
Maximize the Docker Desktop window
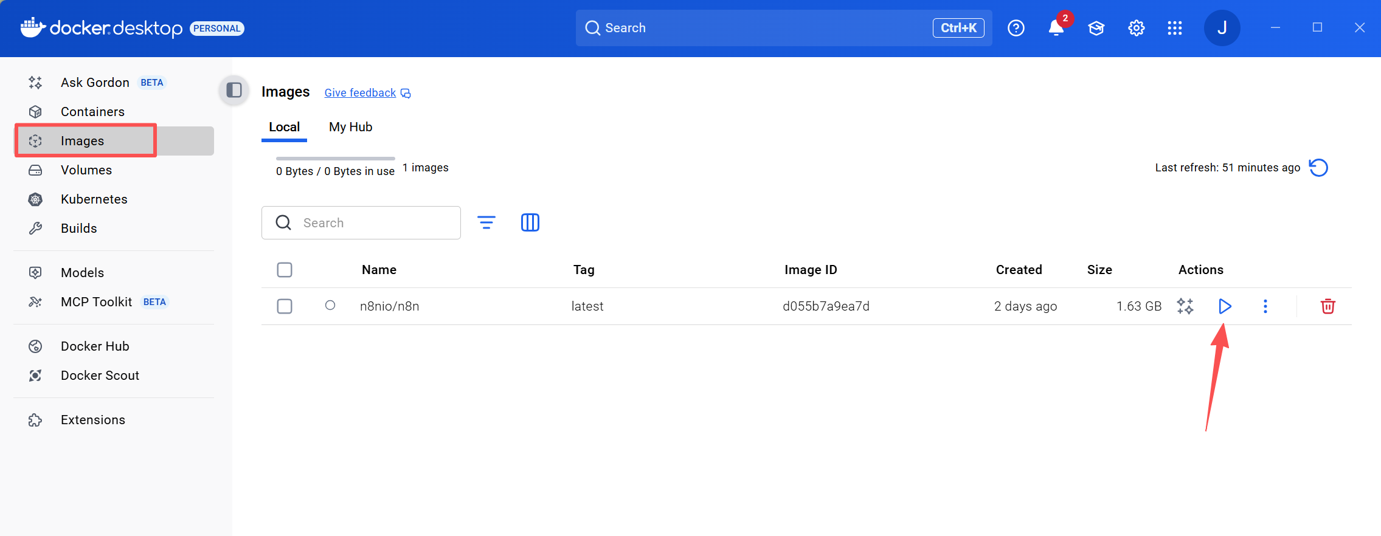click(1318, 27)
